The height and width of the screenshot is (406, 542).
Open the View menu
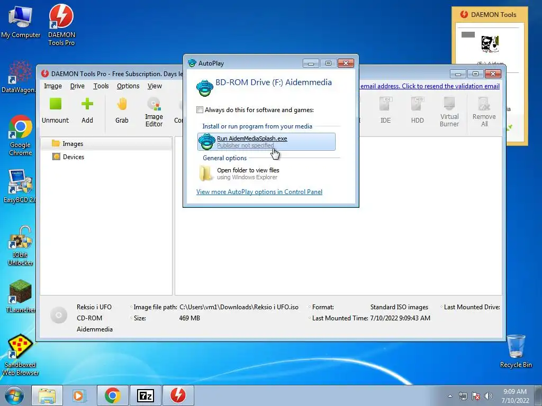155,86
